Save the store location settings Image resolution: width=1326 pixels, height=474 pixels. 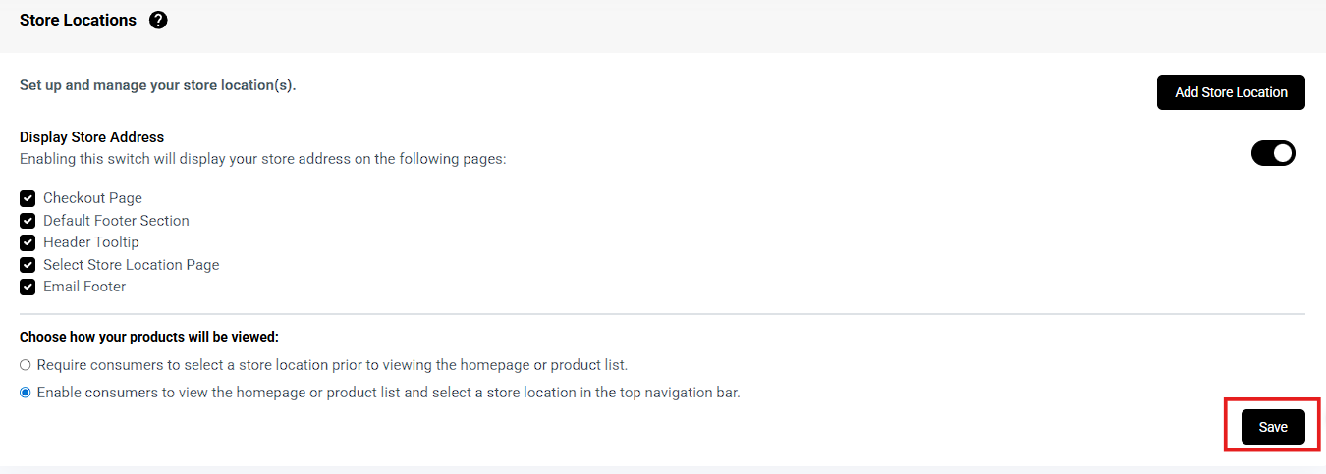(x=1273, y=427)
